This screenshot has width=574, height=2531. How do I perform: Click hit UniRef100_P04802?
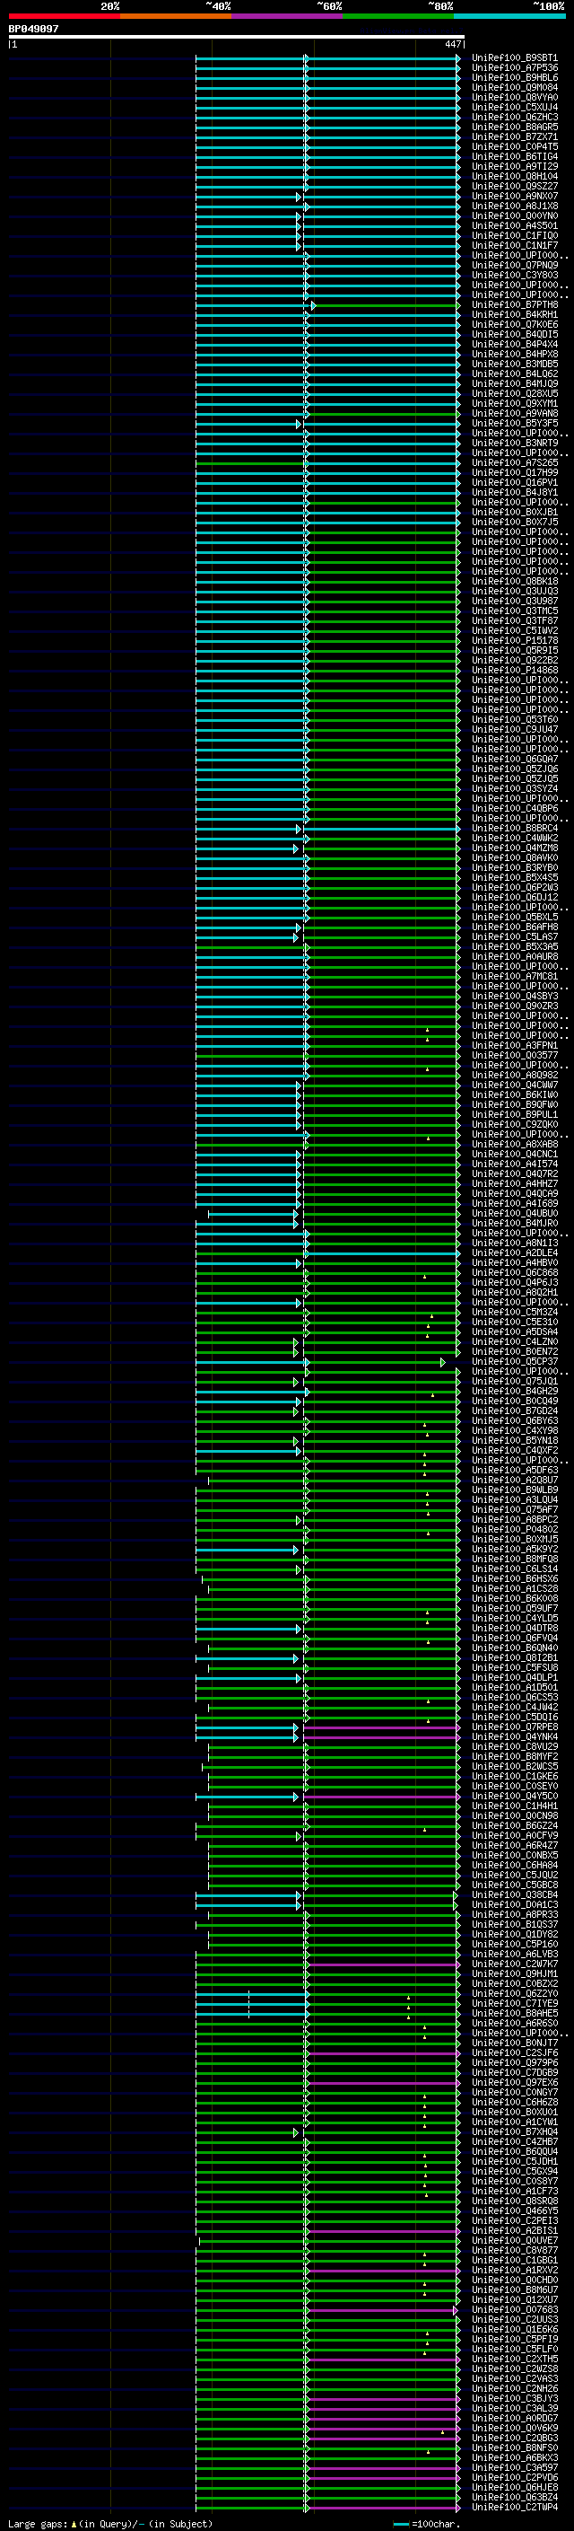click(515, 1530)
